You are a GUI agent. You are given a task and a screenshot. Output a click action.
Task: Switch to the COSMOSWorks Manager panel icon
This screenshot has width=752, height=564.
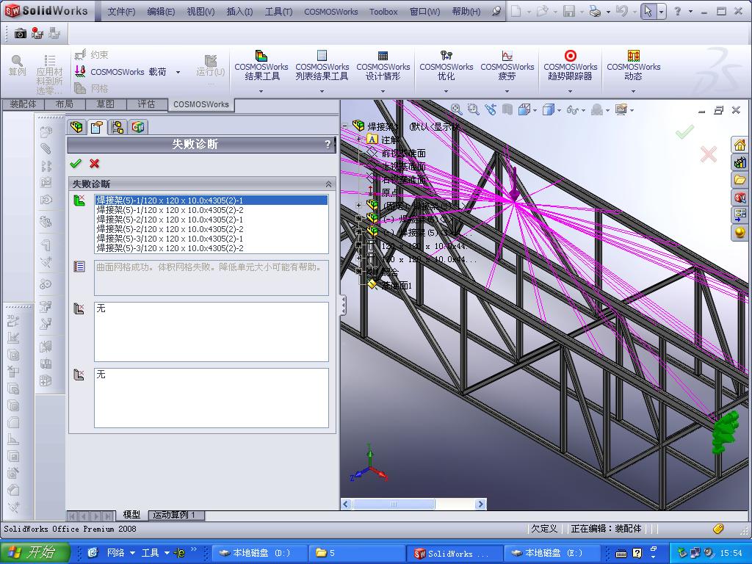tap(138, 127)
